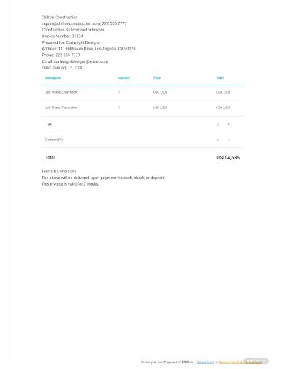
Task: Click the cartwrightdesigns@email.com address
Action: coord(81,61)
